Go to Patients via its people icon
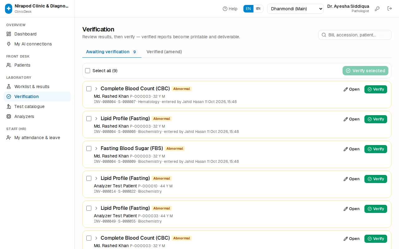The width and height of the screenshot is (399, 249). [x=9, y=65]
